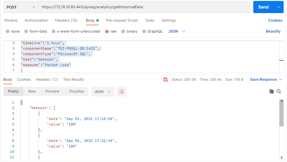
Task: Click the date value Sep 01, 2022 17:15:50
Action: point(89,119)
